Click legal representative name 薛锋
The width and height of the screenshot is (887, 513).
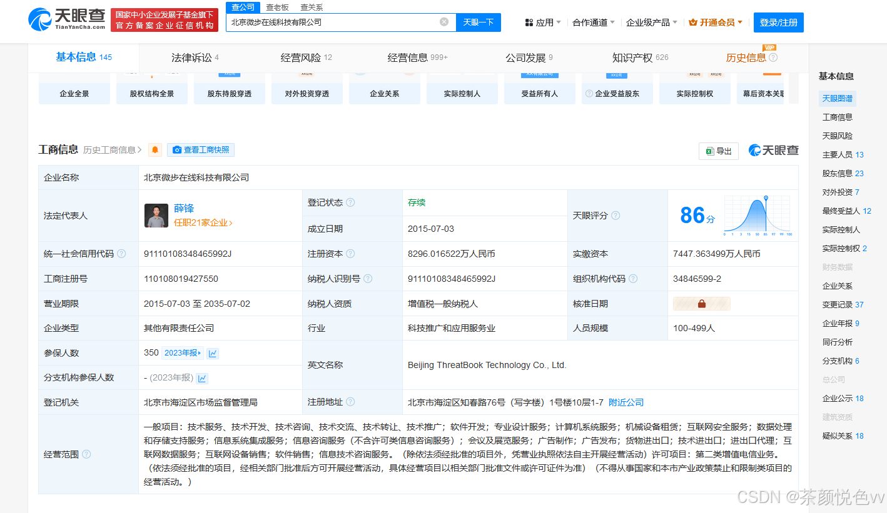pyautogui.click(x=184, y=209)
